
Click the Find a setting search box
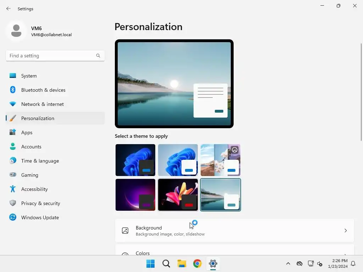(x=55, y=56)
